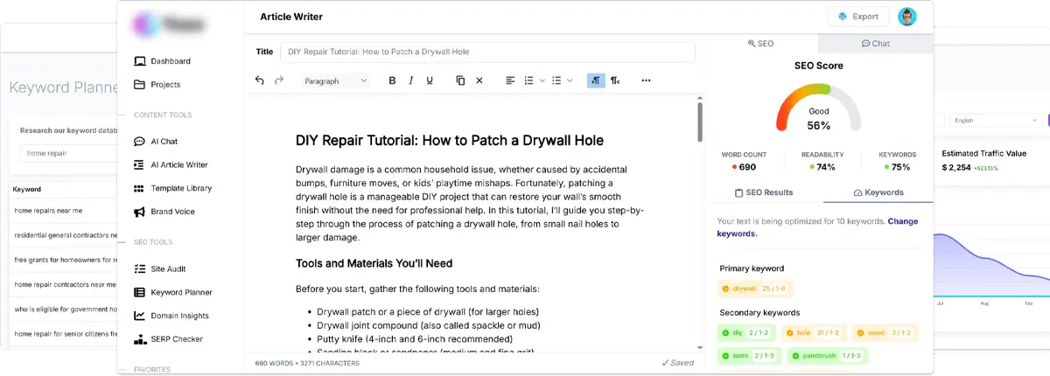1050x376 pixels.
Task: Select left-to-right text direction icon
Action: point(595,80)
